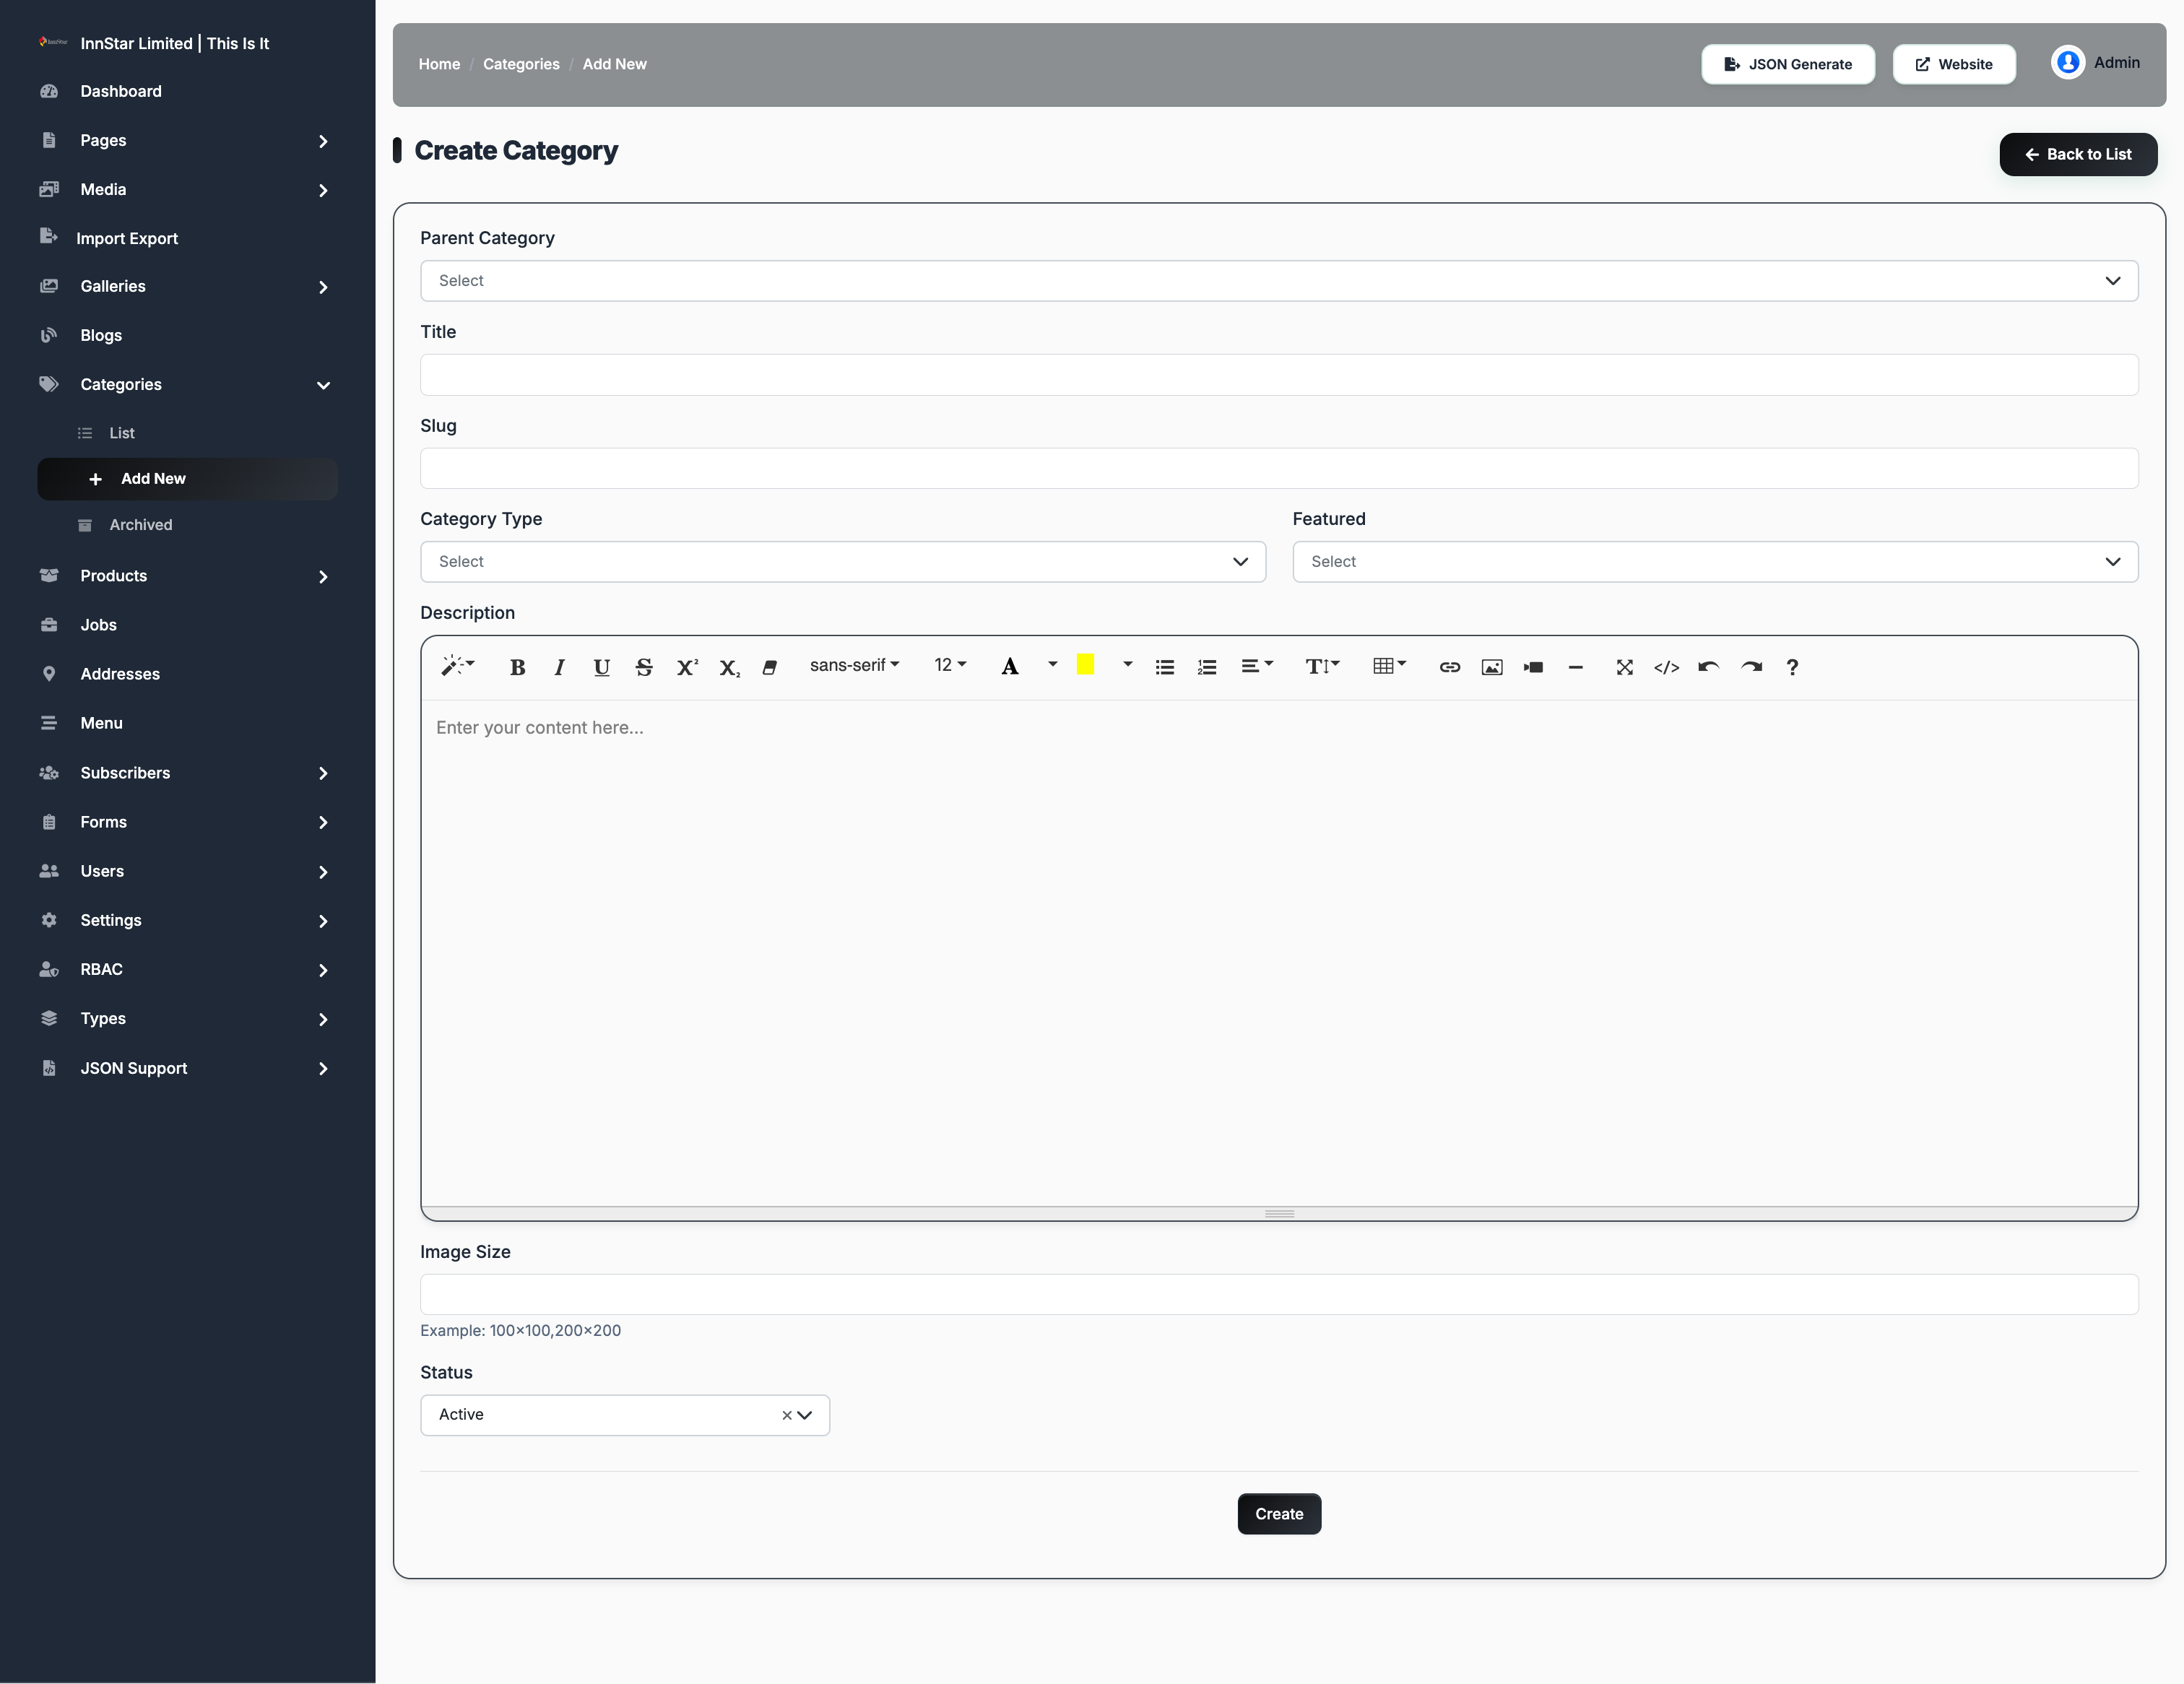Screen dimensions: 2184x1684
Task: Open the font size 12 dropdown
Action: (x=950, y=665)
